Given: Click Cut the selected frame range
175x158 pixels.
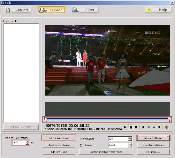Looking at the screenshot, I should (x=106, y=152).
